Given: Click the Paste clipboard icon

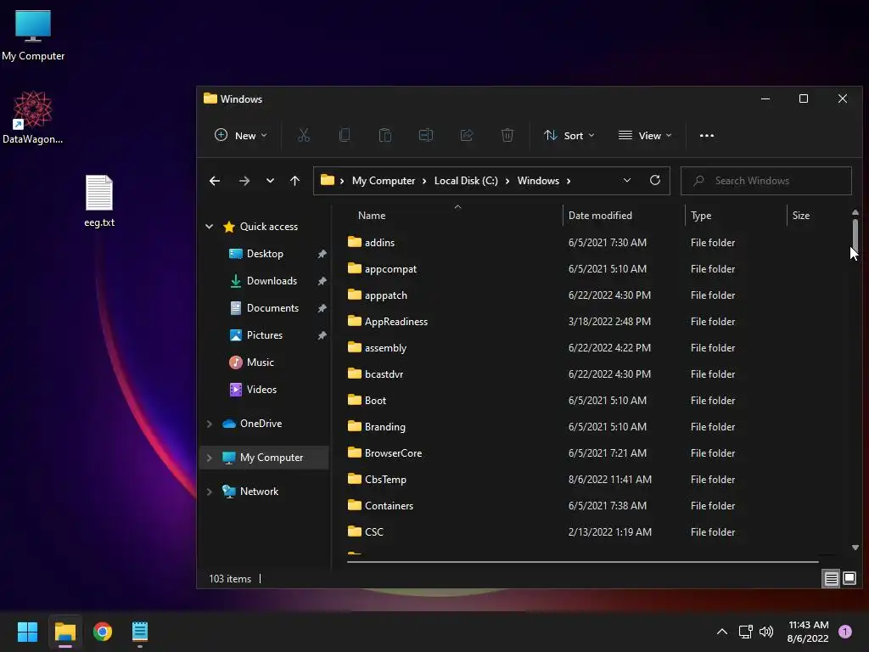Looking at the screenshot, I should coord(385,135).
